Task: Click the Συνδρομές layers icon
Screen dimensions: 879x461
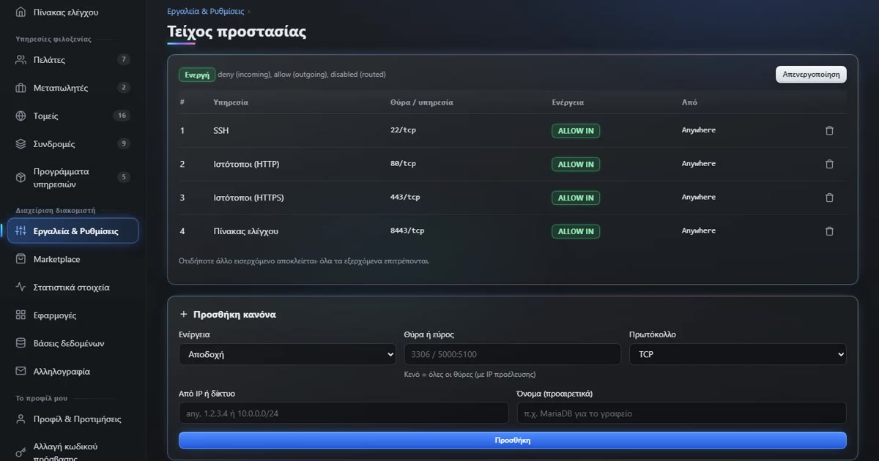Action: (21, 144)
